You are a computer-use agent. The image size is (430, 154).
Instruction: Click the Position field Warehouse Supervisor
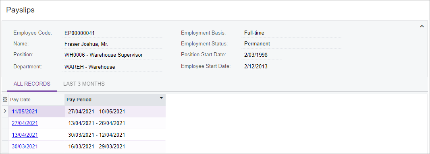(112, 55)
